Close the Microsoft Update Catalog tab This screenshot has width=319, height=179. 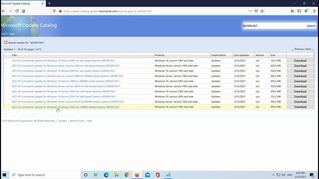click(42, 3)
